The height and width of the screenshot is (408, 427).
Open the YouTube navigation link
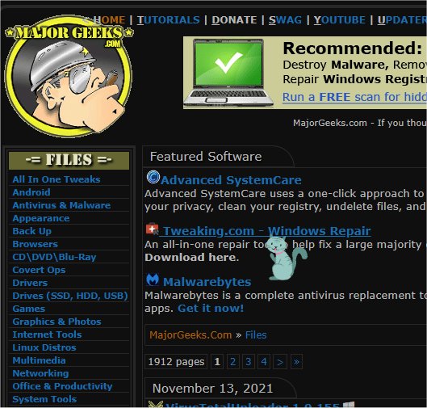(x=339, y=20)
